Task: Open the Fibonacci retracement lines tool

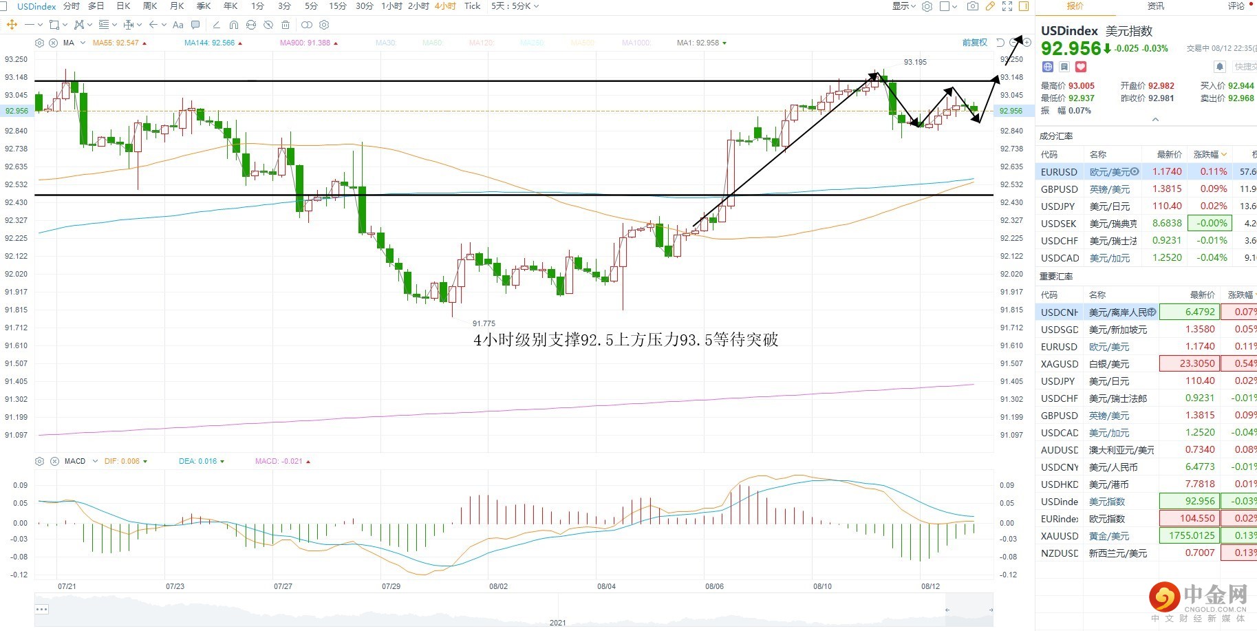Action: pyautogui.click(x=104, y=25)
